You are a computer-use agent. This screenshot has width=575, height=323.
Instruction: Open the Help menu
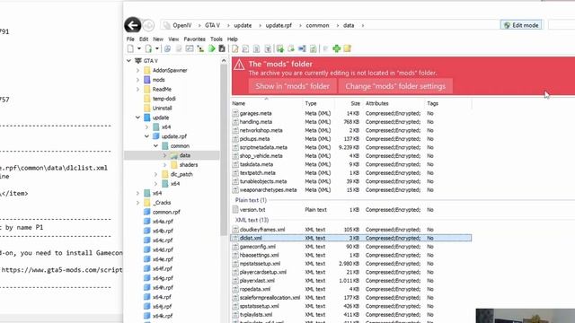233,39
